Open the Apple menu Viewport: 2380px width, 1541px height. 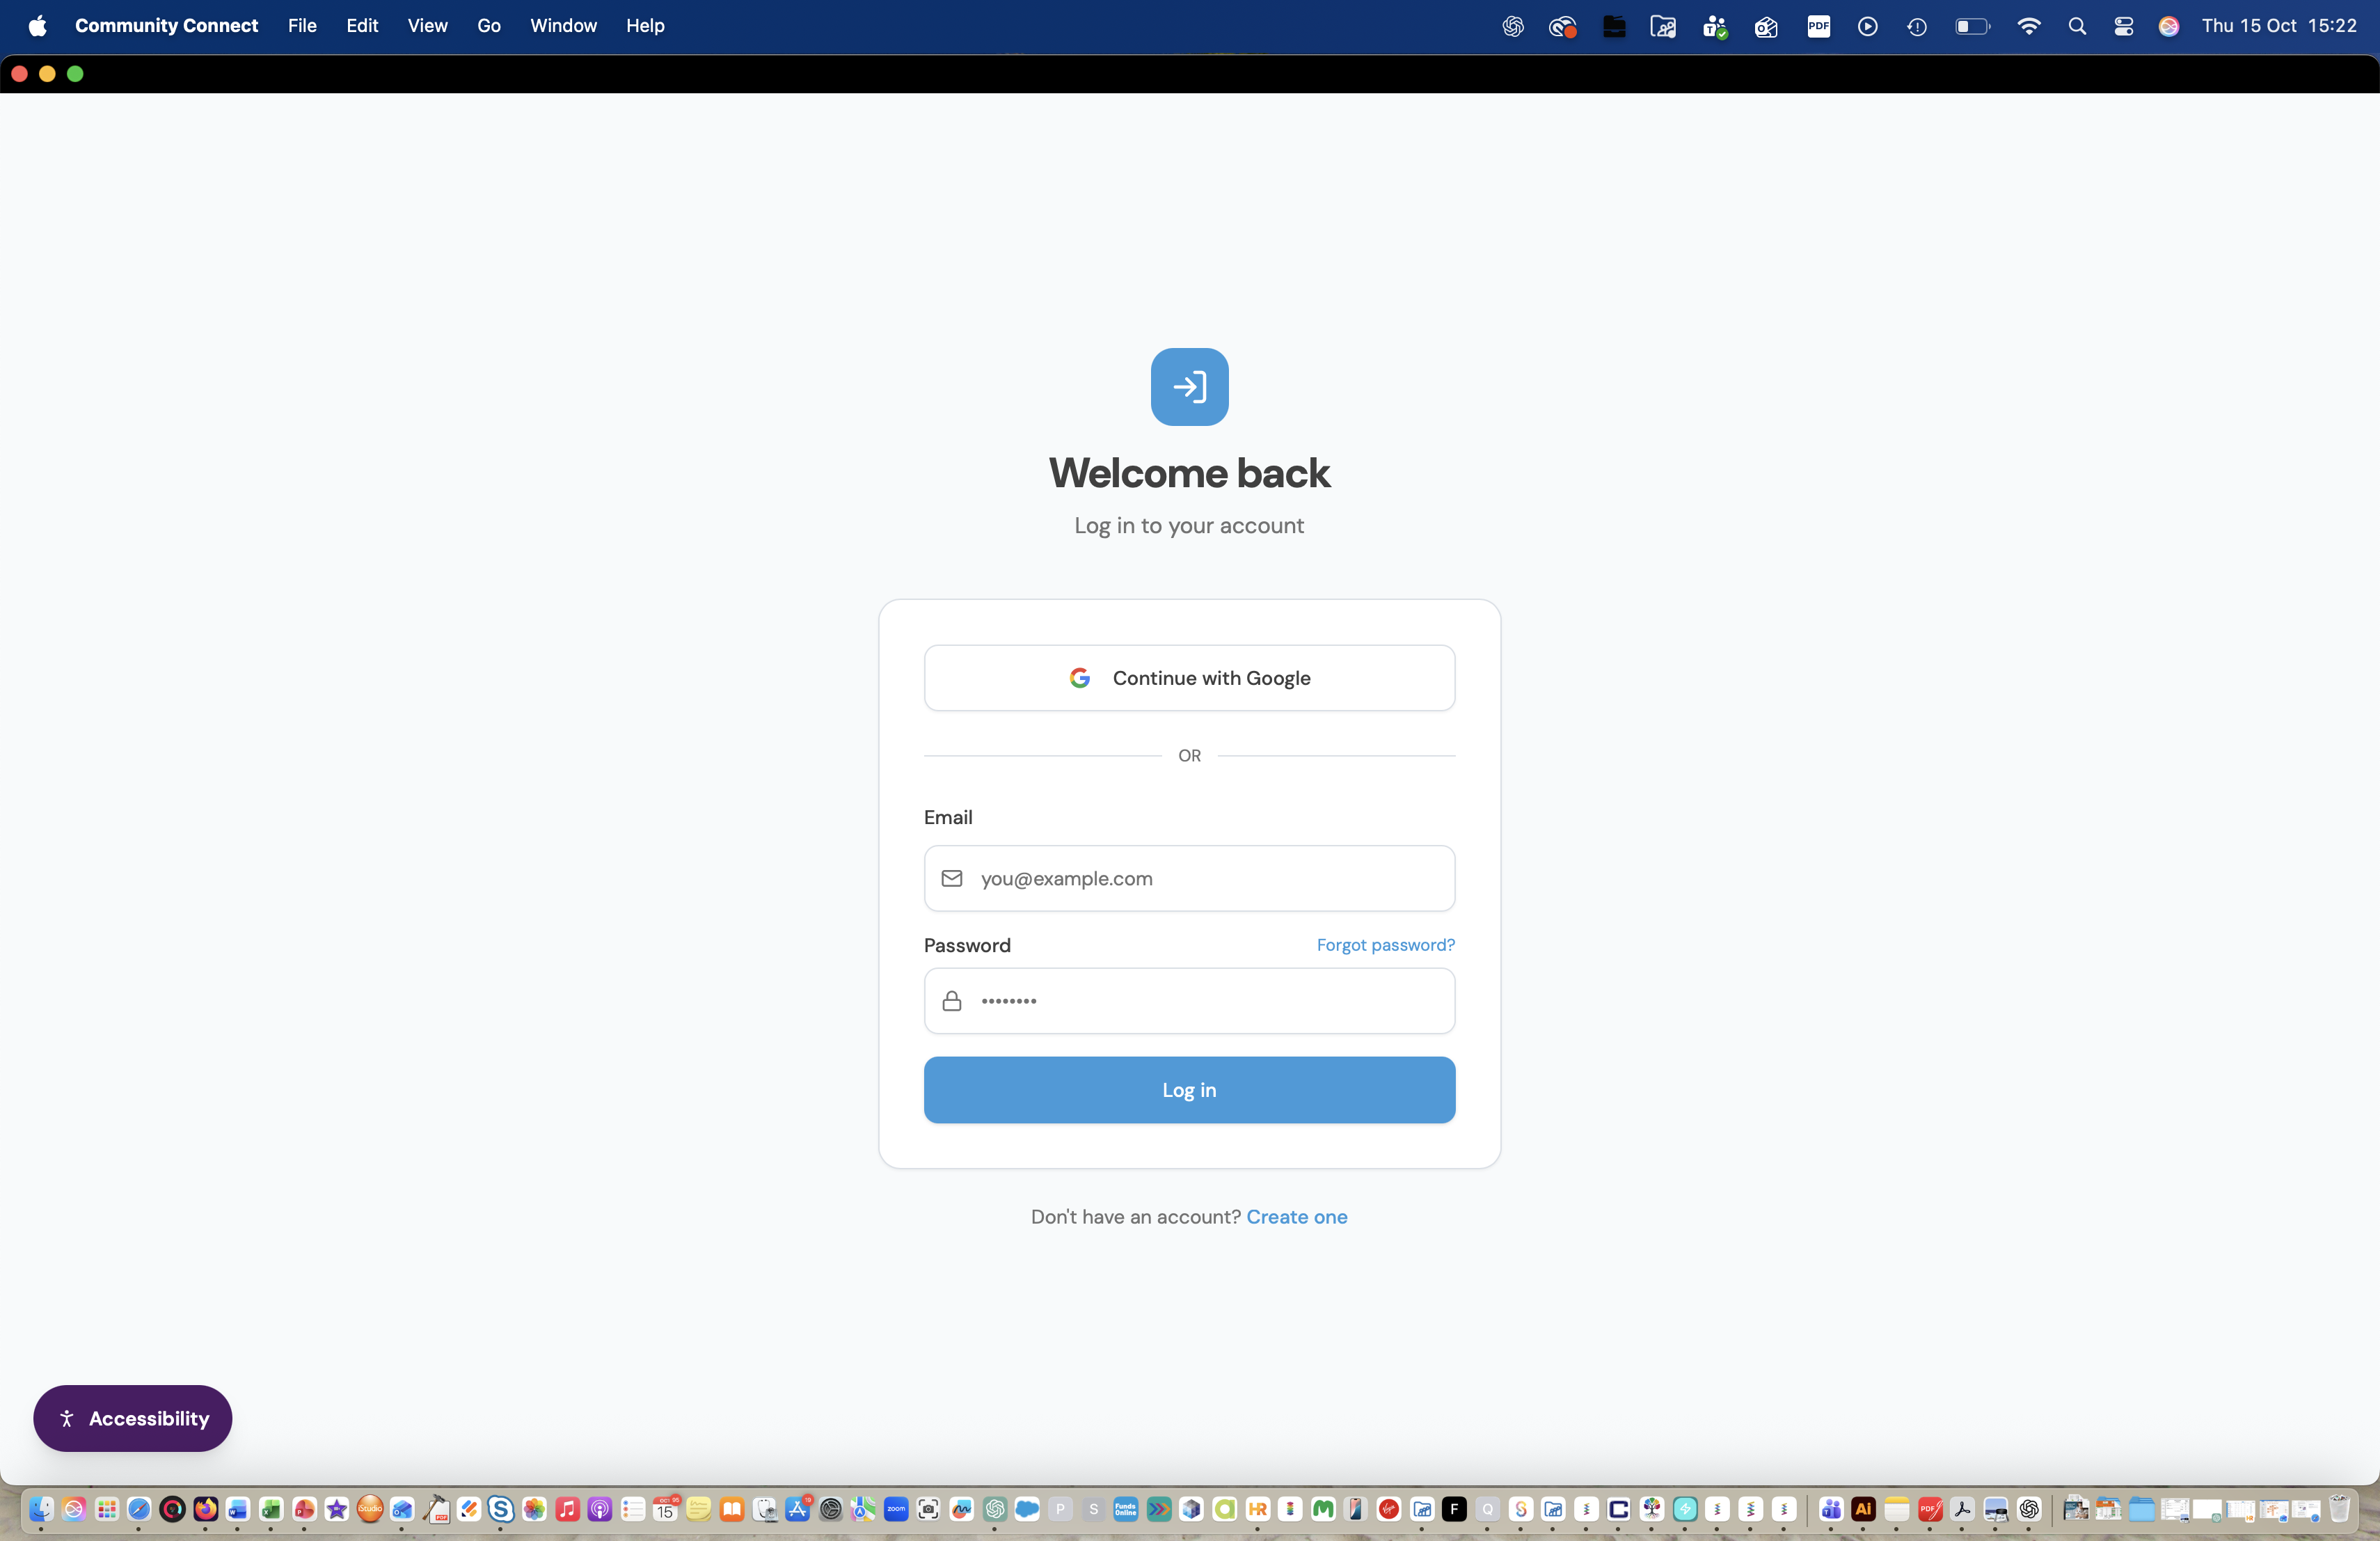(x=37, y=26)
